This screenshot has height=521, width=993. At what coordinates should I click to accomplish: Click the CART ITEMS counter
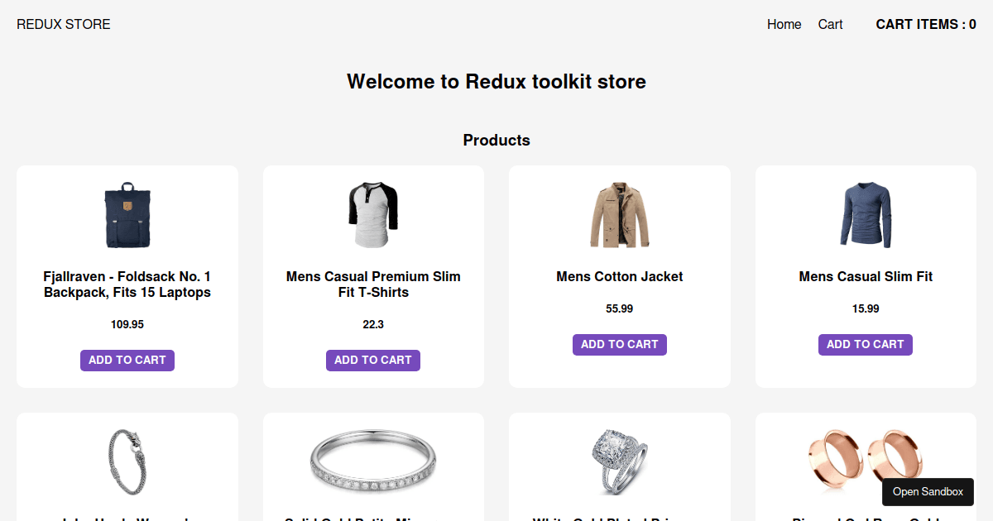[926, 24]
